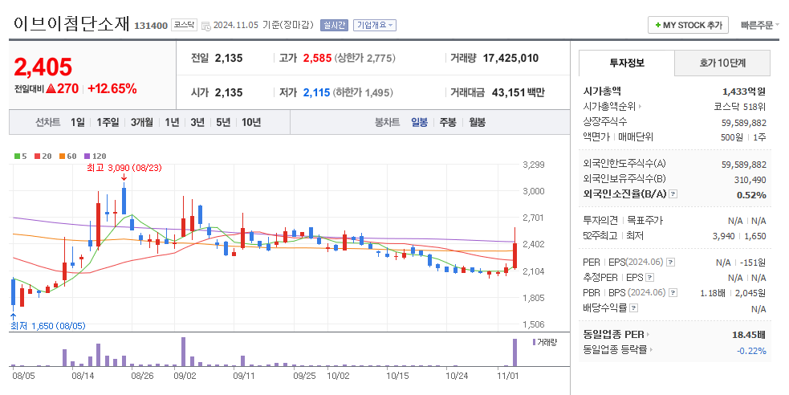This screenshot has height=395, width=789.
Task: Select the 1주일 line chart period
Action: (x=108, y=122)
